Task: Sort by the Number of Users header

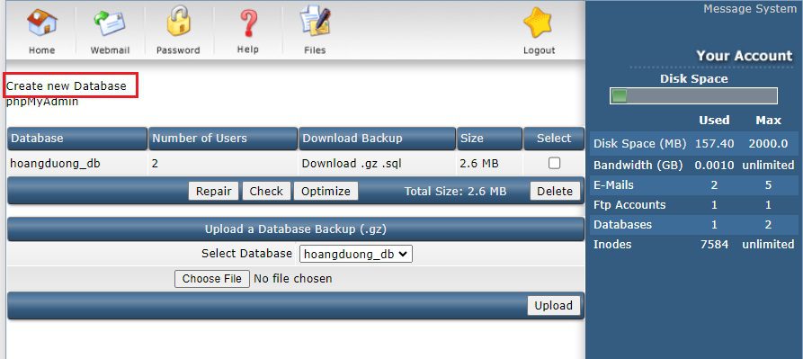Action: point(223,139)
